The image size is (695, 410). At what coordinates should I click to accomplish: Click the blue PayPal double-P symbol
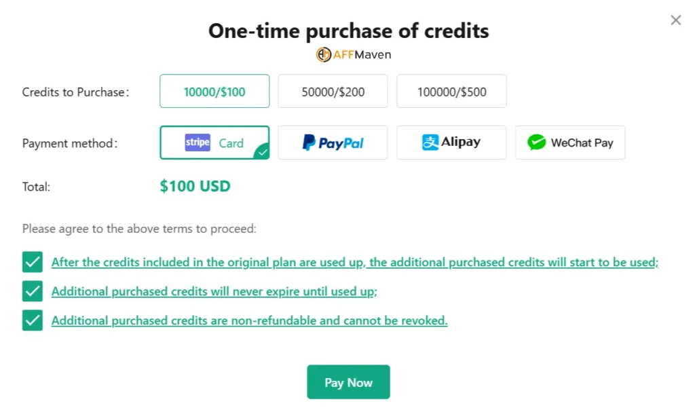(x=309, y=143)
